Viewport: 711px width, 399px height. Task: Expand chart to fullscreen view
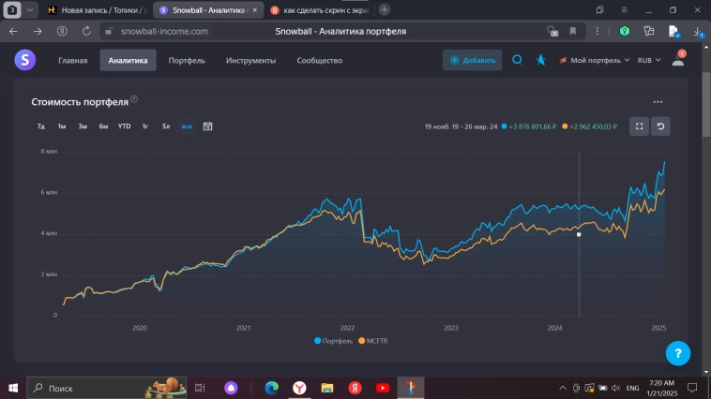tap(638, 126)
